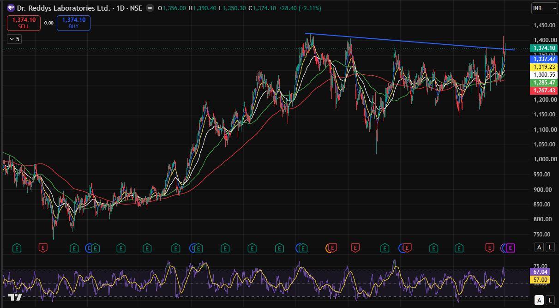Toggle auto scale A on RSI pane

tap(539, 300)
